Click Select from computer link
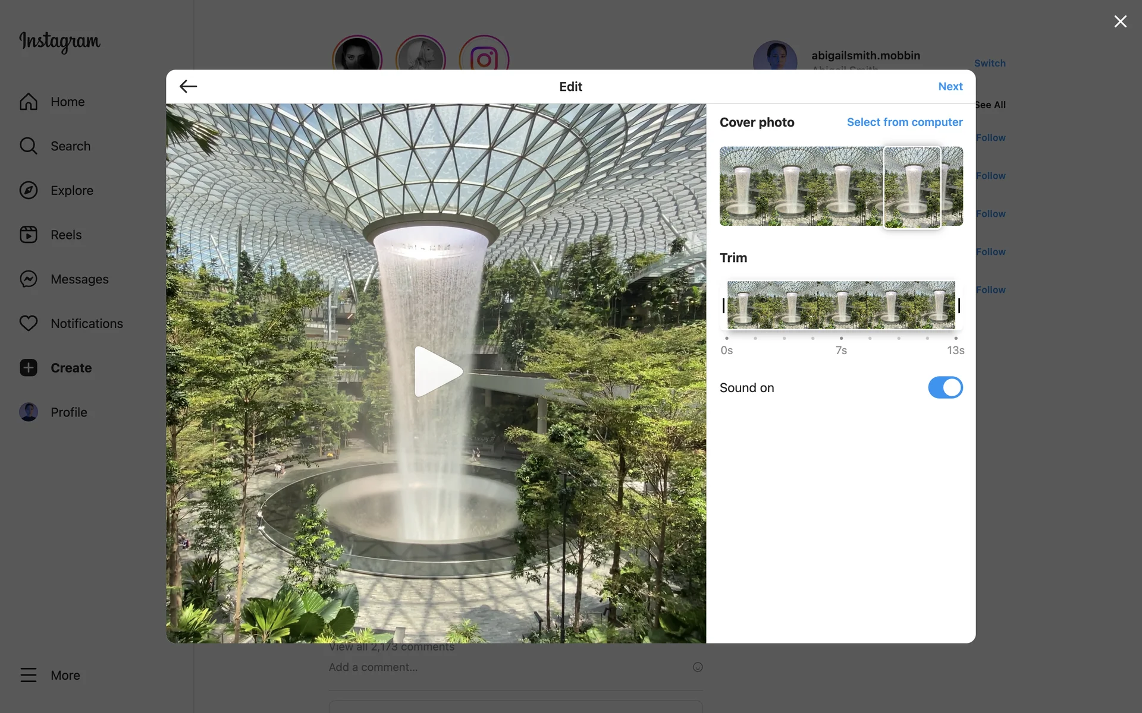This screenshot has height=713, width=1142. click(x=904, y=122)
